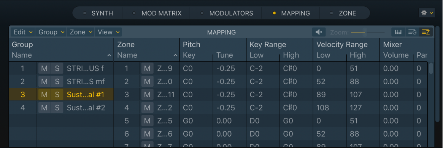This screenshot has height=148, width=443.
Task: Mute zone 5 in zone list
Action: (147, 121)
